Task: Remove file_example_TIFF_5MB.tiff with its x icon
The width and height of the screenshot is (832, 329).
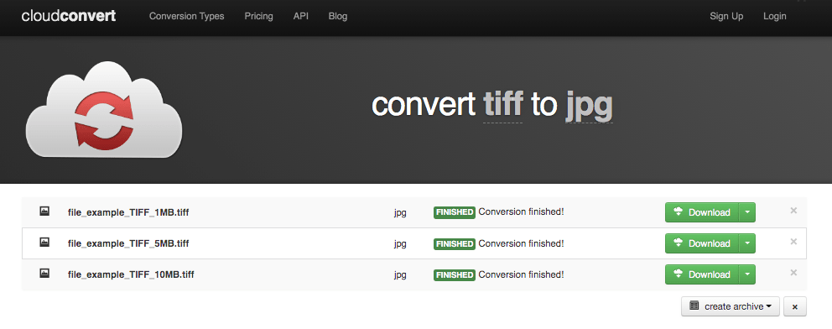Action: (x=793, y=242)
